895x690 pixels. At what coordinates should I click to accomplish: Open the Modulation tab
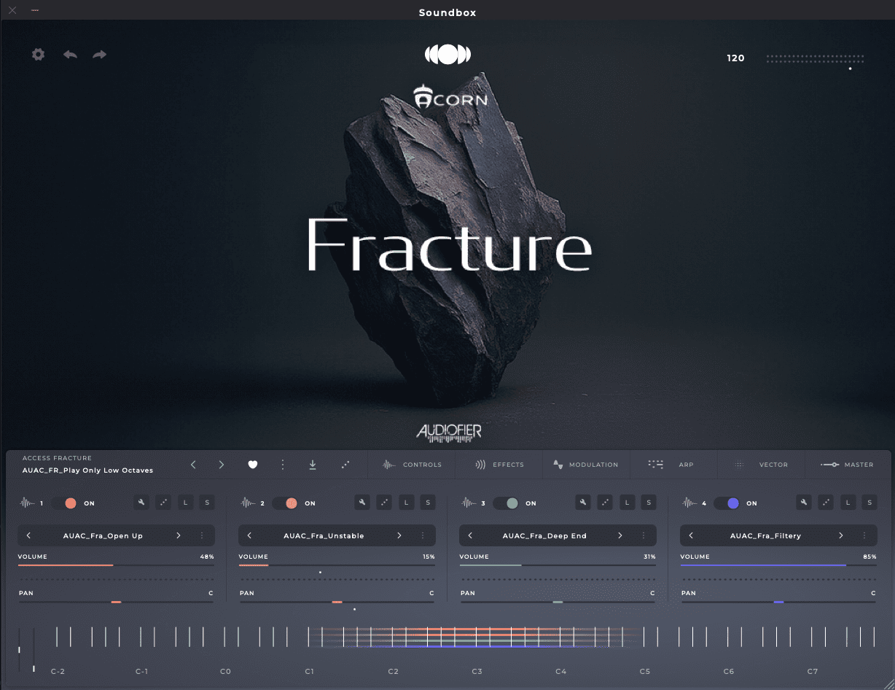coord(585,465)
